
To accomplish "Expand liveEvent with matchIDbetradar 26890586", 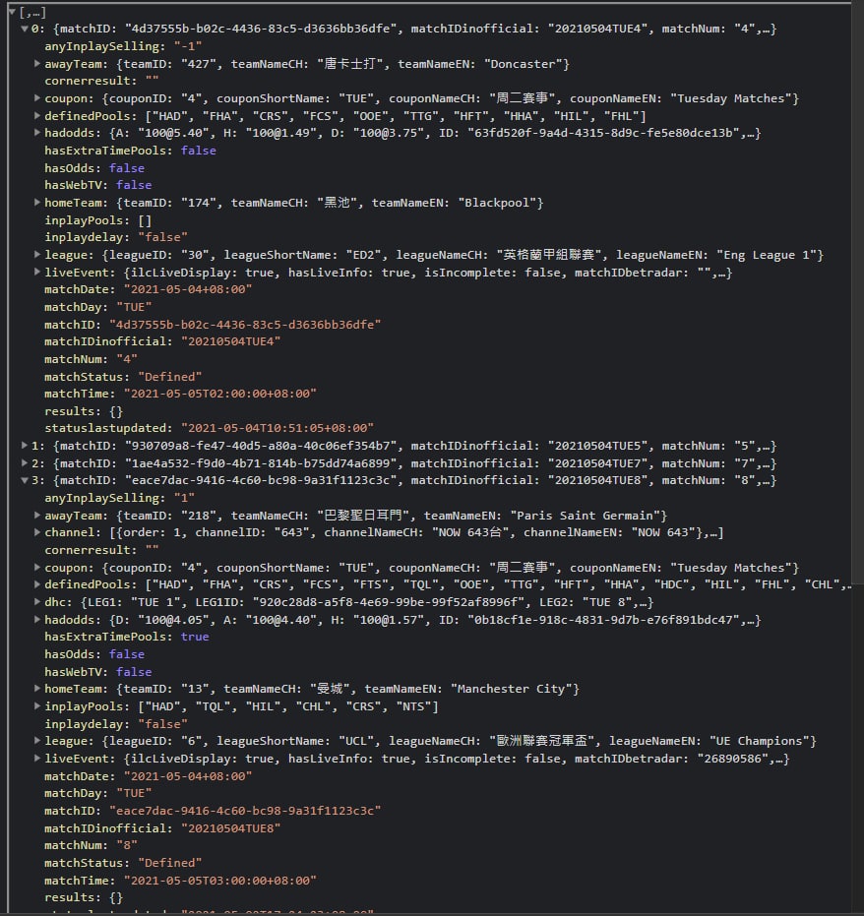I will tap(37, 759).
